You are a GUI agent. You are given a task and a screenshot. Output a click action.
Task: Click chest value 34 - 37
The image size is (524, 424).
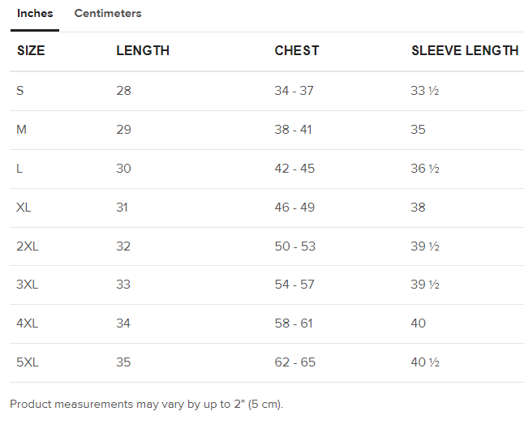294,91
